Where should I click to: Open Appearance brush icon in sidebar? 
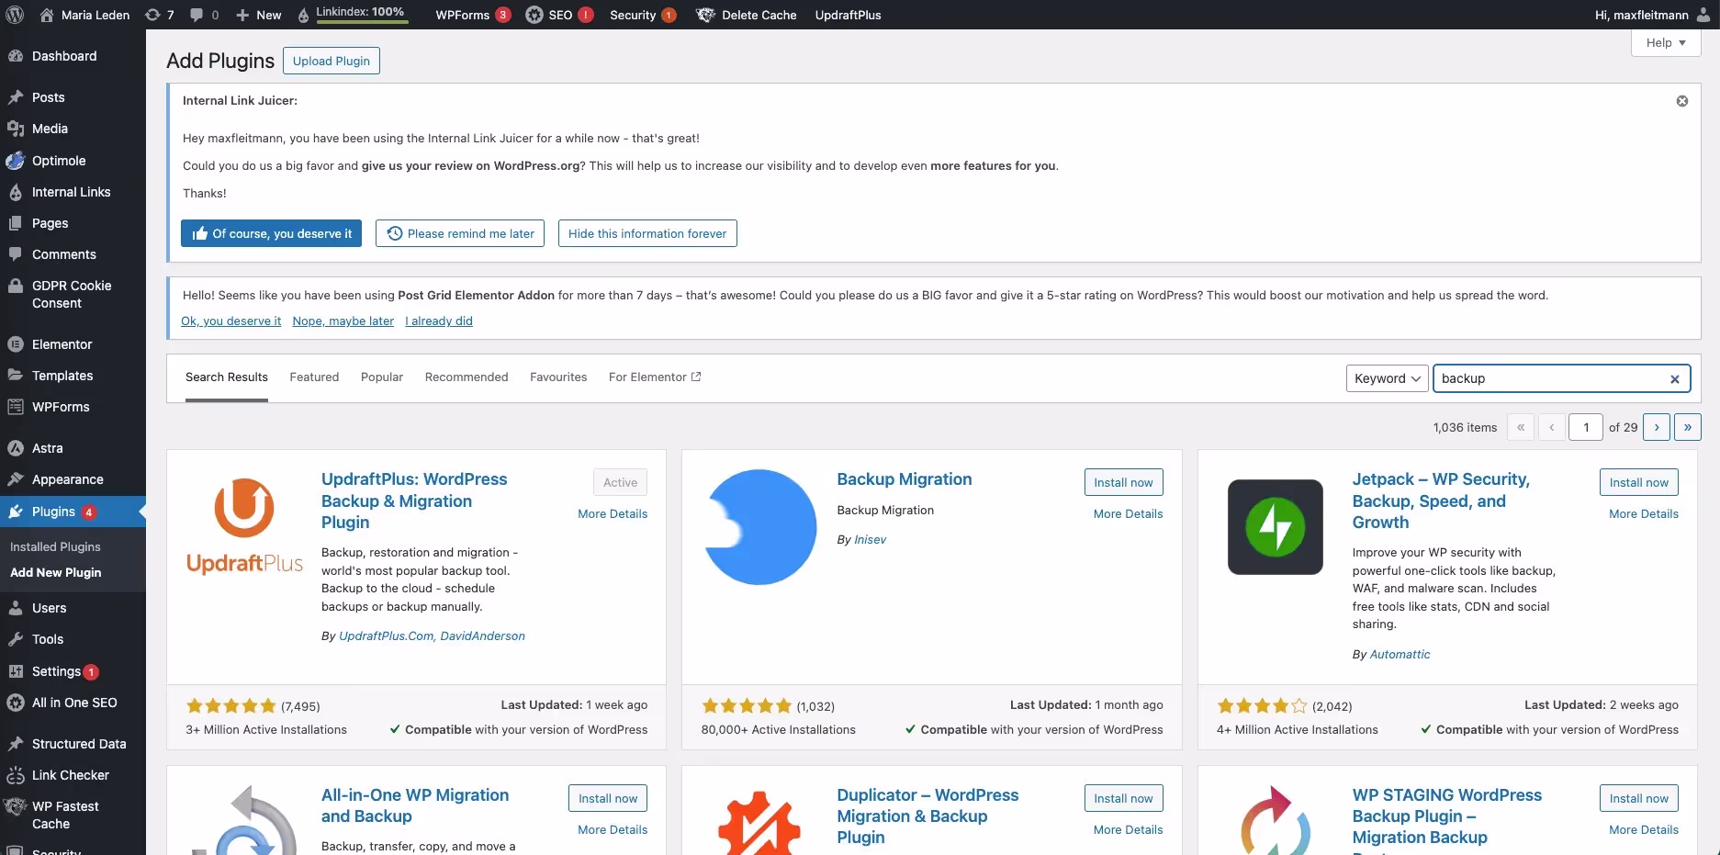tap(16, 479)
